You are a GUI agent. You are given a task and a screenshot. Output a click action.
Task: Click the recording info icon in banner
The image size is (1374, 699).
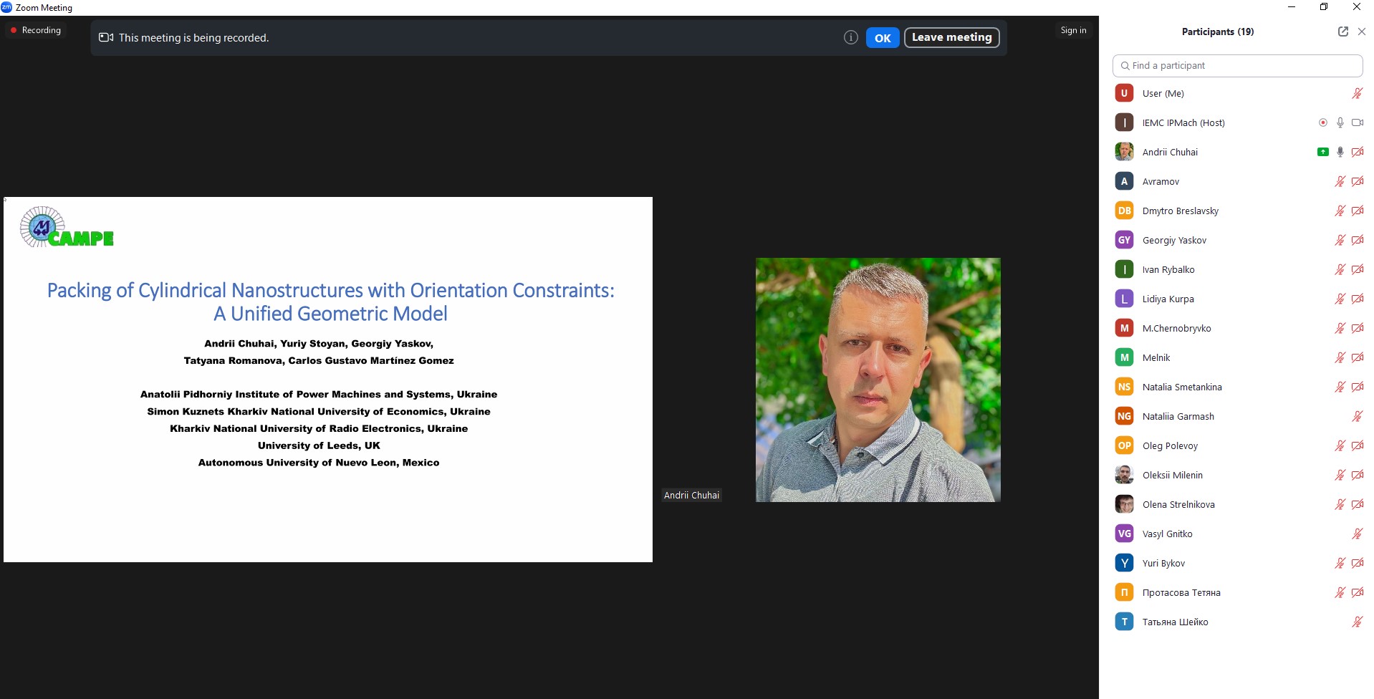850,37
